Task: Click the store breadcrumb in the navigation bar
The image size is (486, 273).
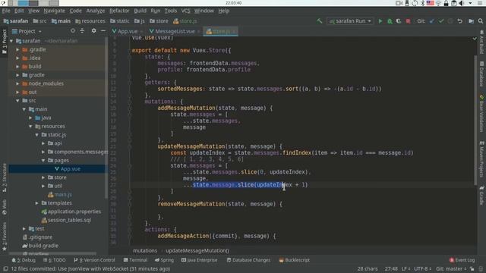Action: click(x=159, y=21)
